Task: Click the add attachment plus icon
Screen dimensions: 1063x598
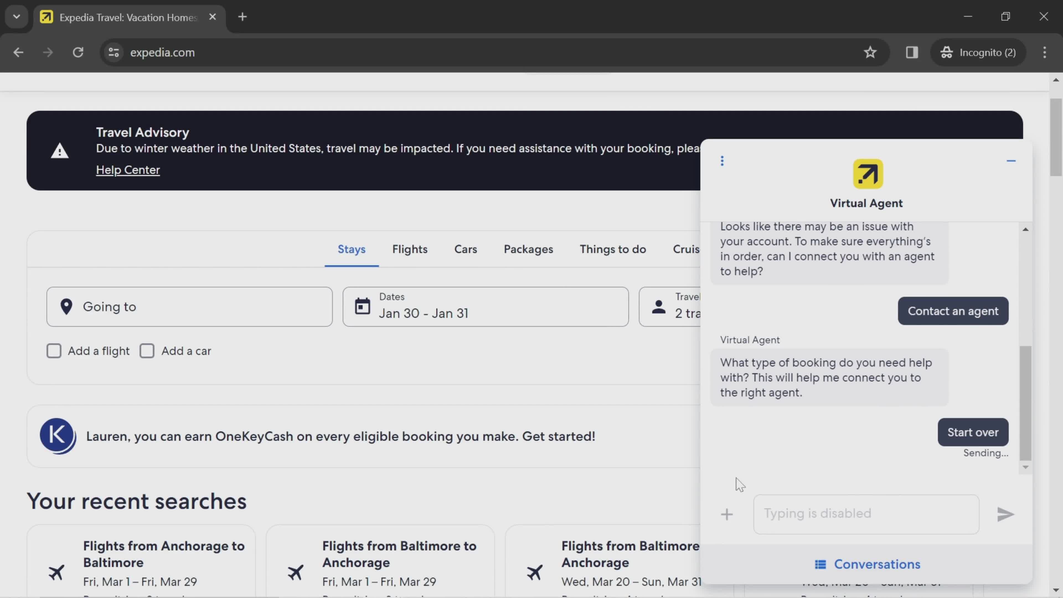Action: tap(727, 514)
